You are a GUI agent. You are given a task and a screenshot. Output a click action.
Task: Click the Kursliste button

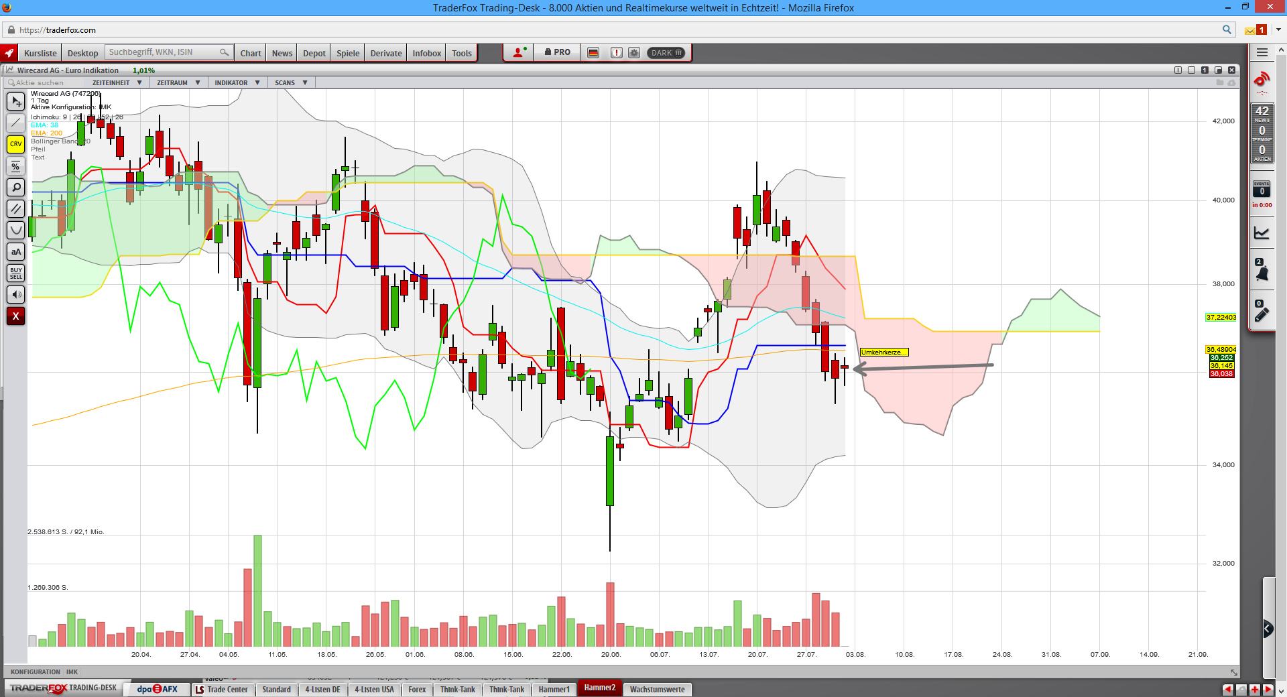coord(40,53)
